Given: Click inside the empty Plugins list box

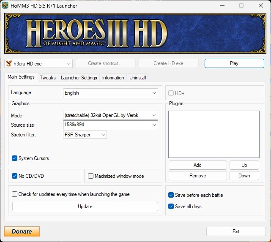Looking at the screenshot, I should [x=214, y=134].
